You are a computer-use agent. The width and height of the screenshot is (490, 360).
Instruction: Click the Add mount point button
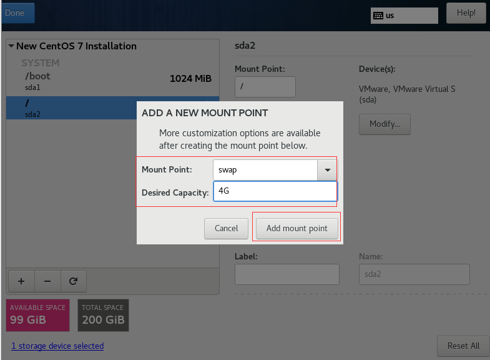pyautogui.click(x=296, y=228)
